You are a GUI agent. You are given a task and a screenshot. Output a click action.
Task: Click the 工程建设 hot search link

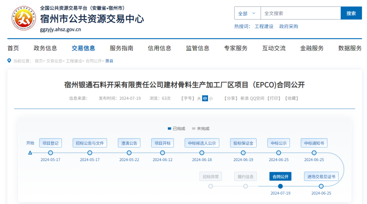coord(264,26)
